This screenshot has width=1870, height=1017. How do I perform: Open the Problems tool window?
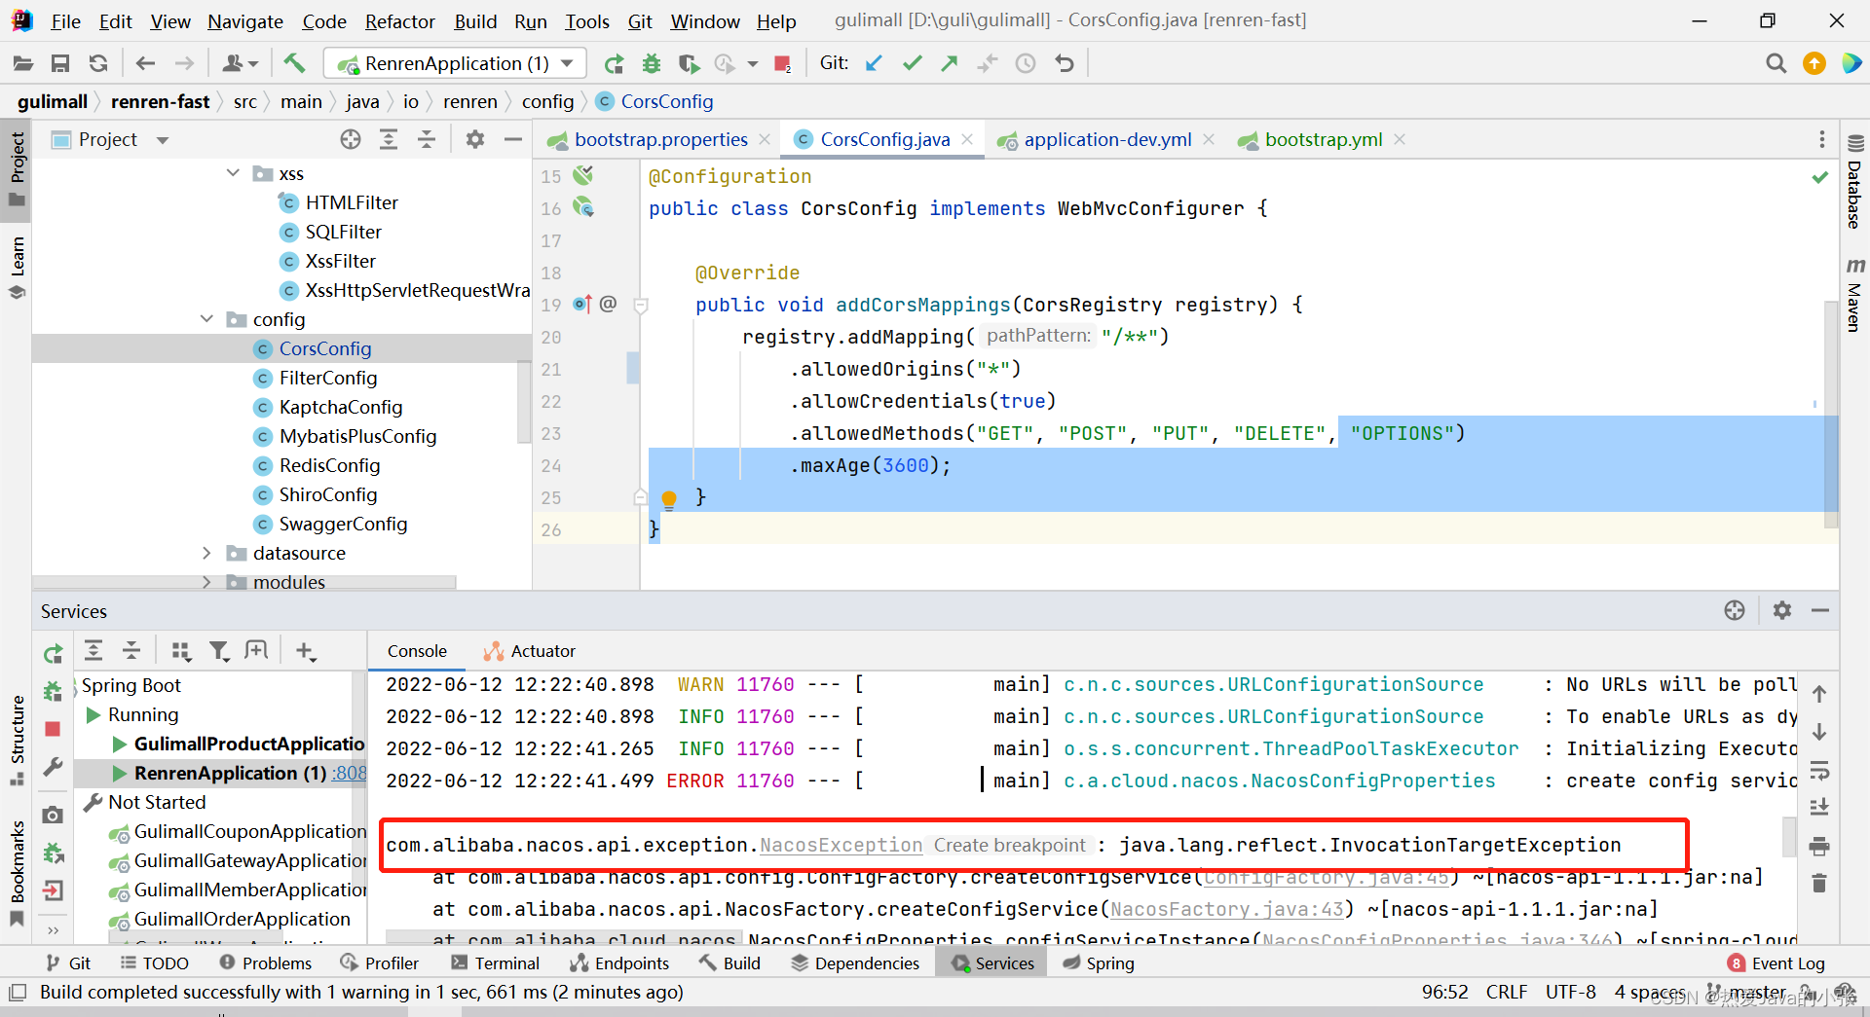(x=266, y=963)
